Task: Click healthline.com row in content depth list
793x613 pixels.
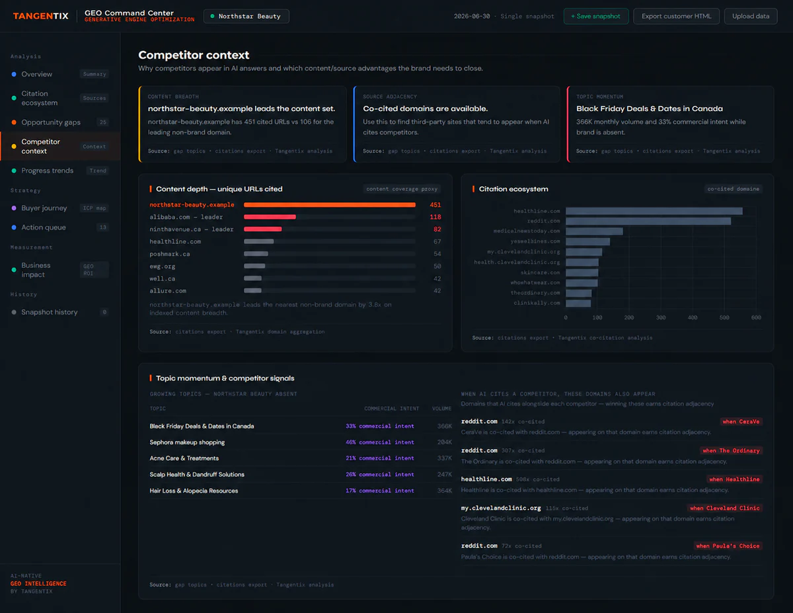Action: (295, 241)
